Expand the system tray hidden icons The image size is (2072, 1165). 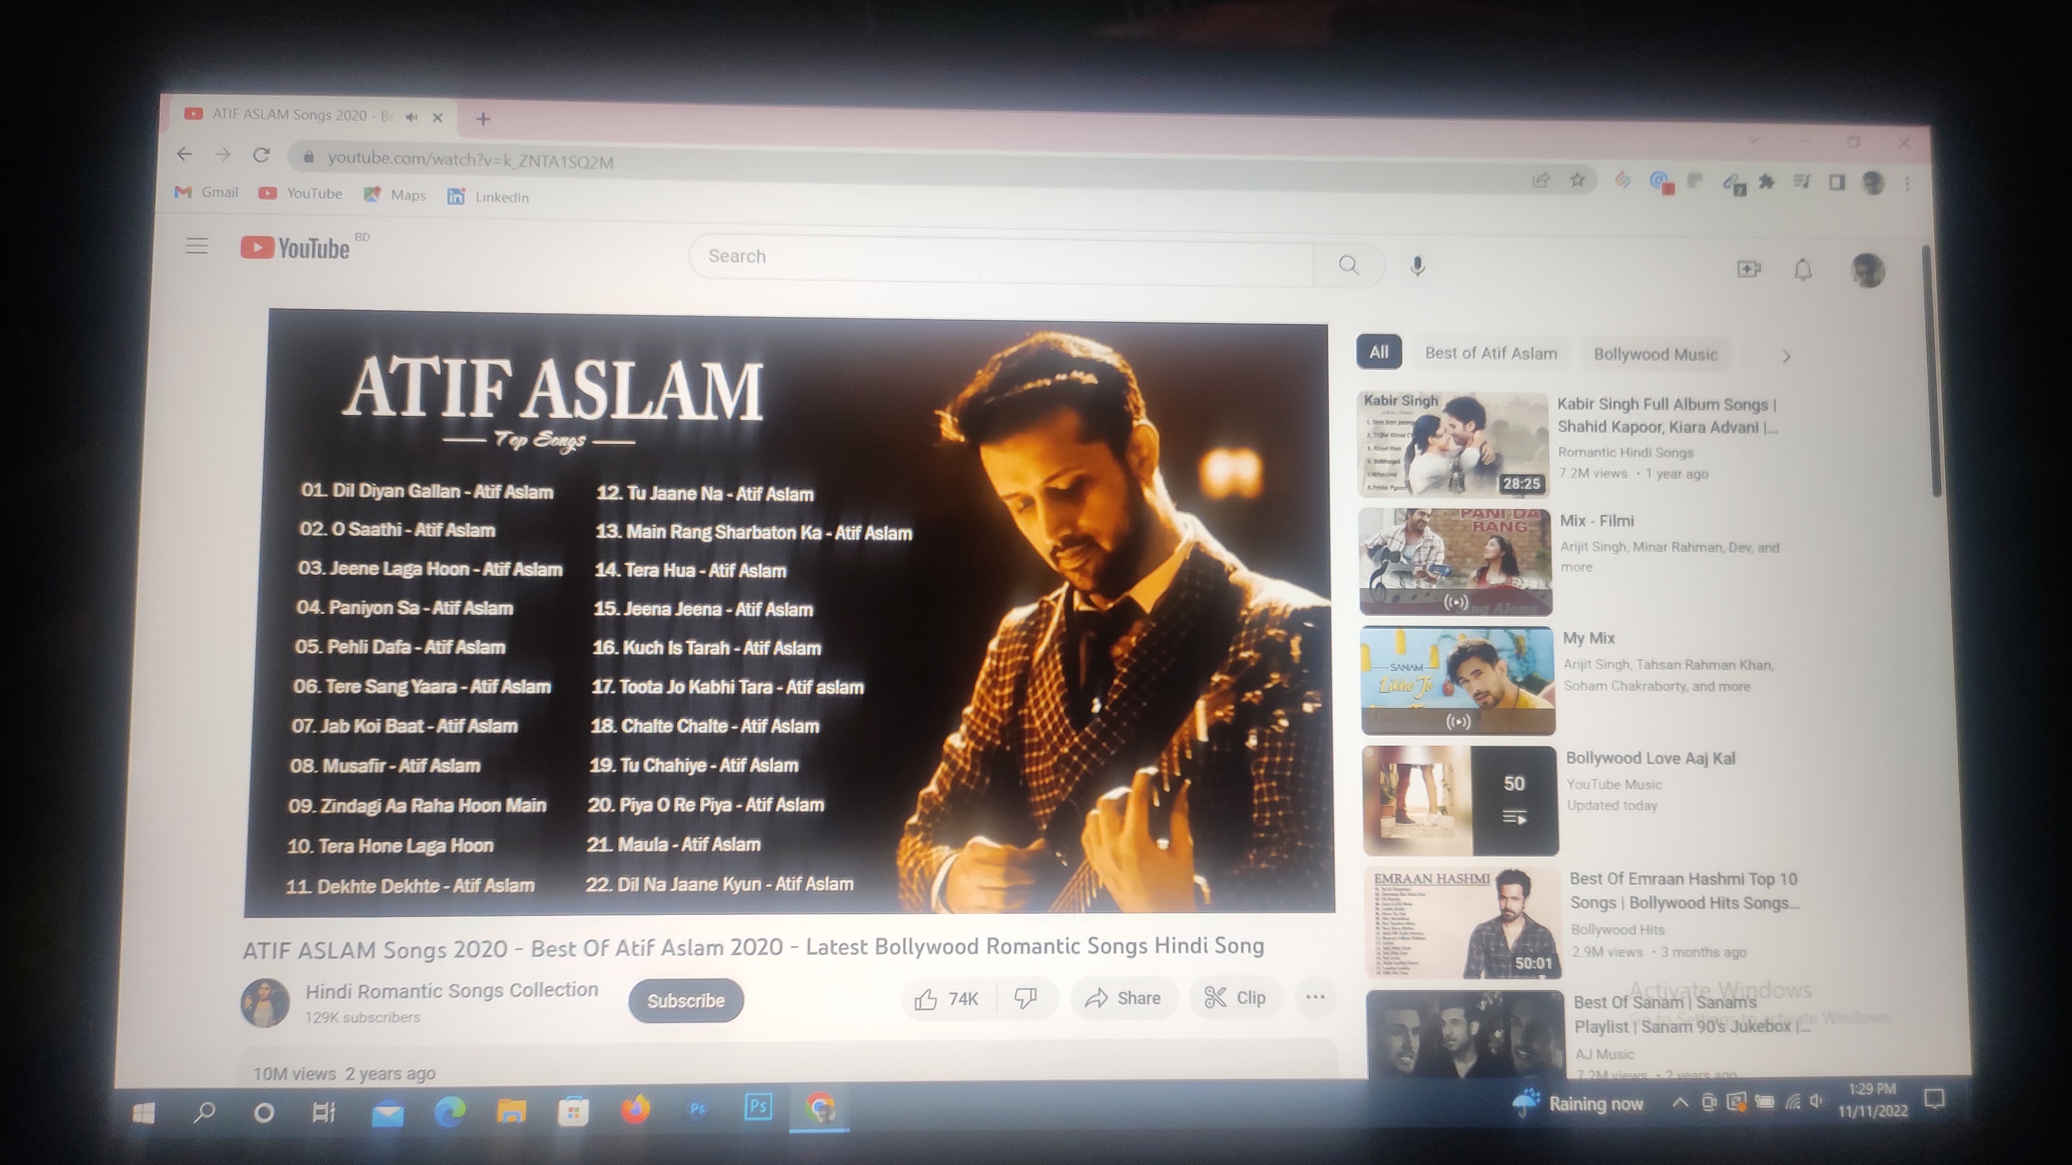1679,1103
